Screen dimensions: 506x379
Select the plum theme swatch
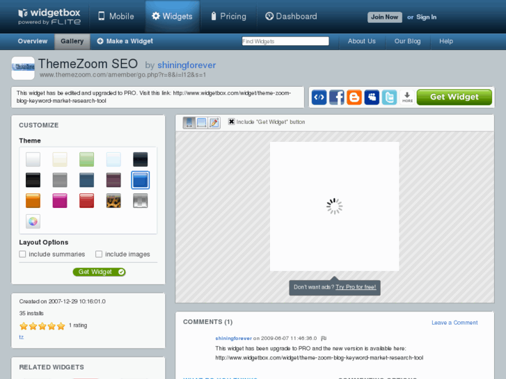point(113,180)
